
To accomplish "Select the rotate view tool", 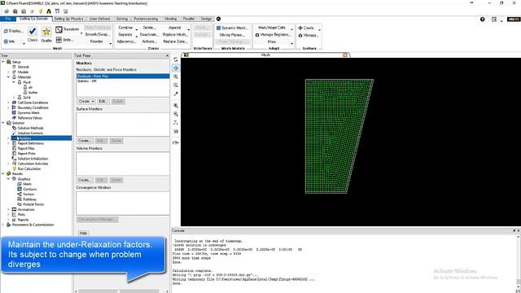I will 176,59.
